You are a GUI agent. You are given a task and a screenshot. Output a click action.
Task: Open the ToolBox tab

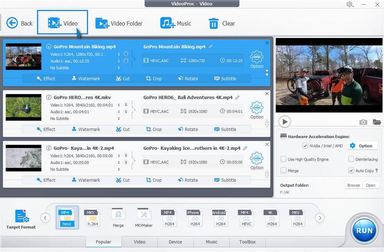click(247, 242)
